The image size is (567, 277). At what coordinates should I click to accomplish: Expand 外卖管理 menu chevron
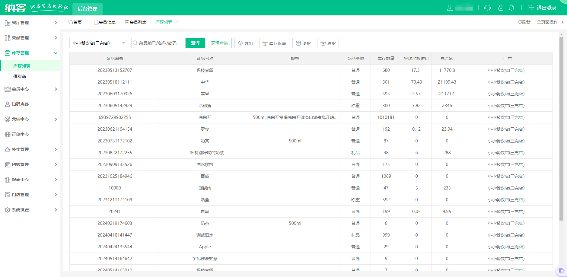coord(56,149)
